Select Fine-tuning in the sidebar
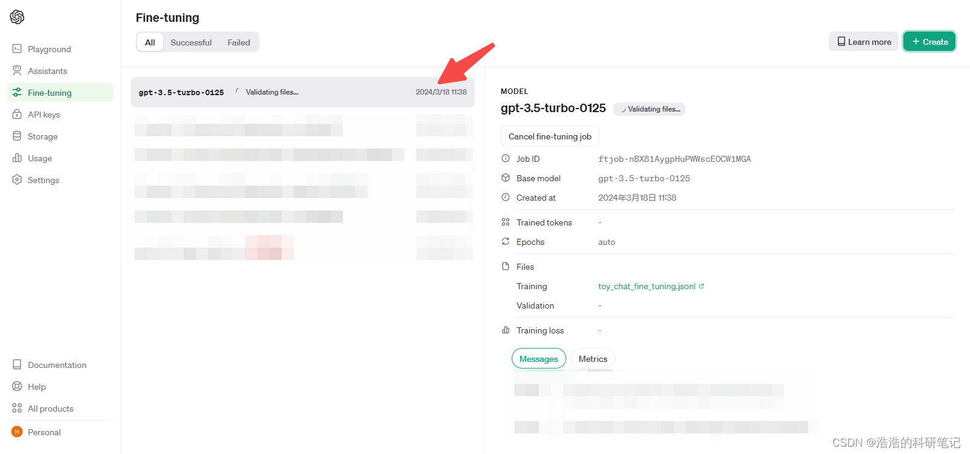The height and width of the screenshot is (454, 970). [x=60, y=92]
